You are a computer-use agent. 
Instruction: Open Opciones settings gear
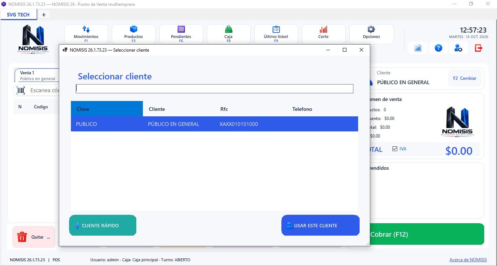371,34
